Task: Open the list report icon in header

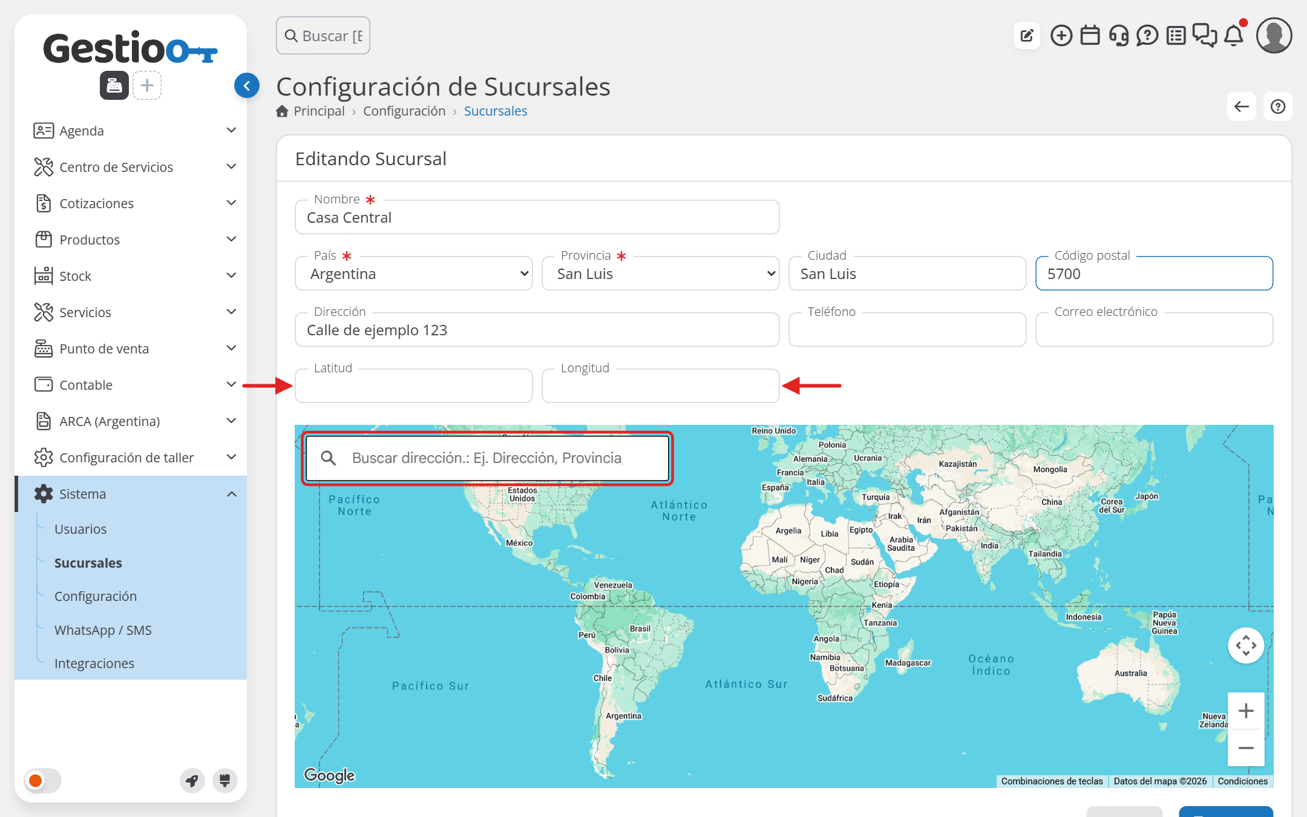Action: click(1176, 36)
